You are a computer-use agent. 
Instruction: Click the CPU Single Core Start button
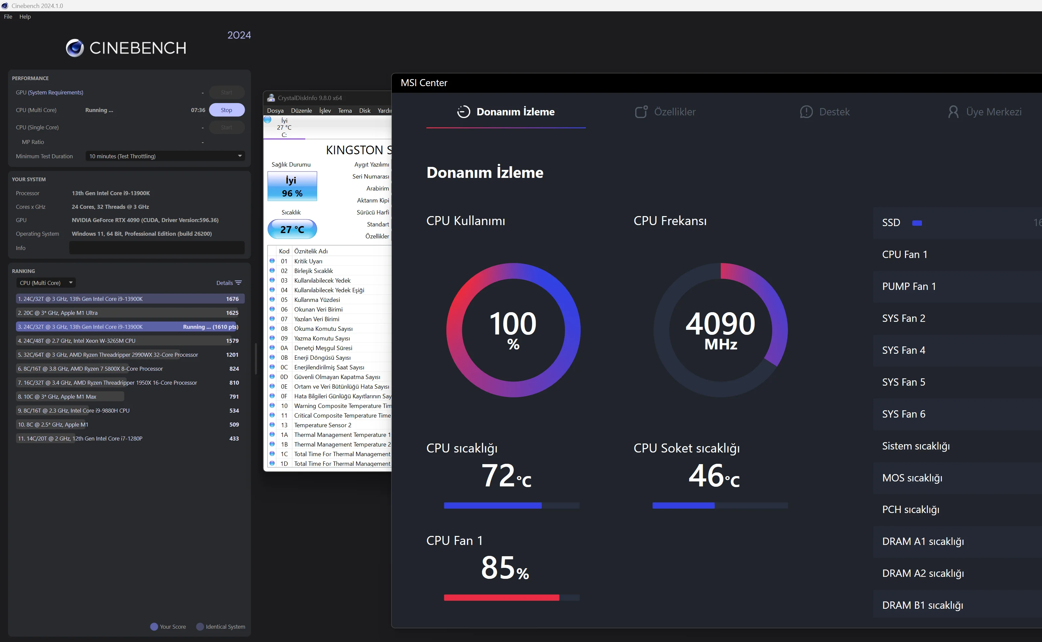[226, 127]
